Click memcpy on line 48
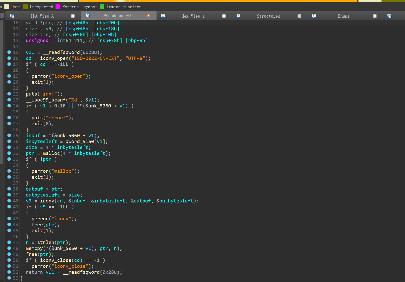The height and width of the screenshot is (282, 405). 34,248
